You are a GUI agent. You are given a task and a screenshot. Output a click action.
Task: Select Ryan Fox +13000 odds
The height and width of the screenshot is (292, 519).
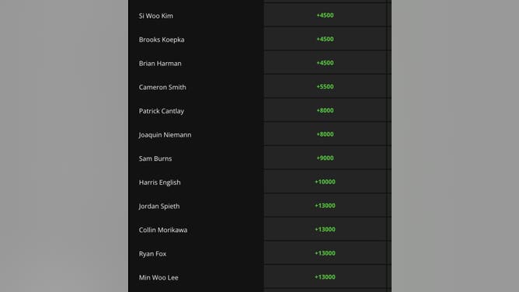click(x=325, y=253)
